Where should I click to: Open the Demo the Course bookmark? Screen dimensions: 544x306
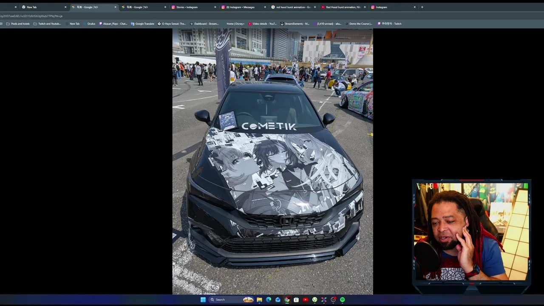point(358,24)
